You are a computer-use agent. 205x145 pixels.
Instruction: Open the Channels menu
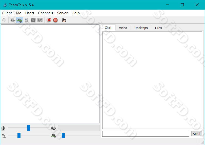click(x=46, y=13)
